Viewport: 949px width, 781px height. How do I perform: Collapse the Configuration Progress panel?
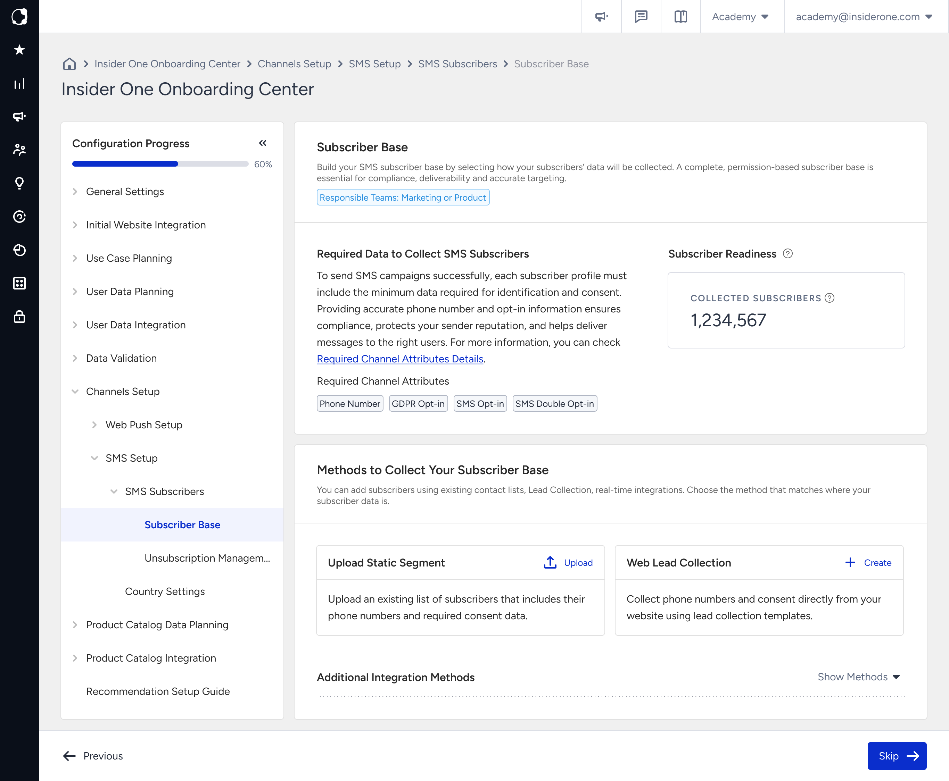click(x=263, y=143)
